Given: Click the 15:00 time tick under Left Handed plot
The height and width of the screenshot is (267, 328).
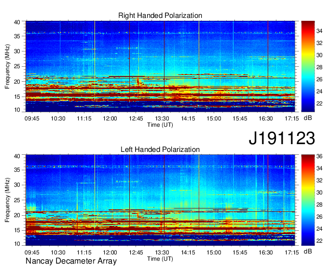Looking at the screenshot, I should [x=214, y=252].
